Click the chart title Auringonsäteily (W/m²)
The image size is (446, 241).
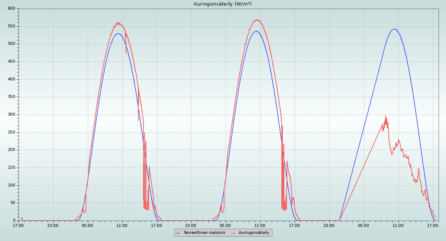coord(222,4)
